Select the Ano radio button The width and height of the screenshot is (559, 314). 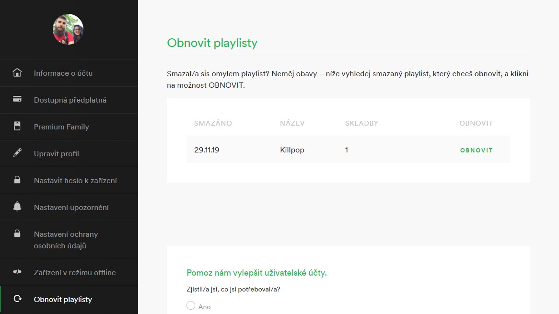coord(191,305)
